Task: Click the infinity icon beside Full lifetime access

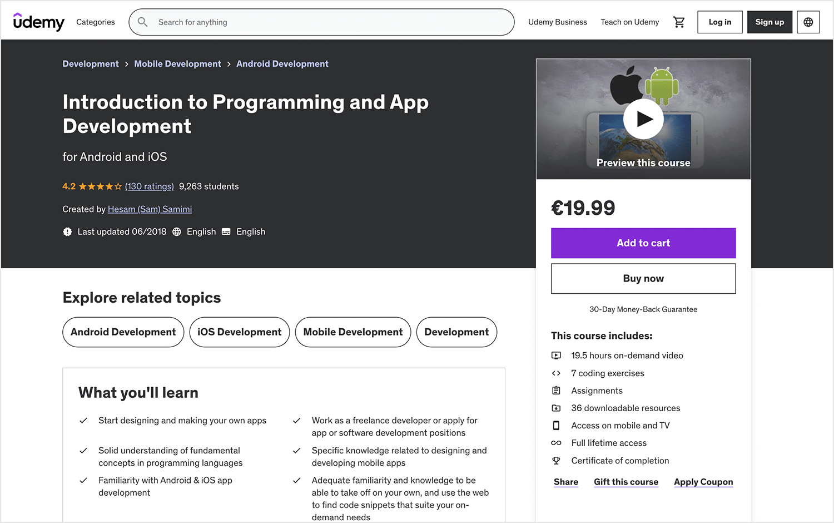Action: 556,442
